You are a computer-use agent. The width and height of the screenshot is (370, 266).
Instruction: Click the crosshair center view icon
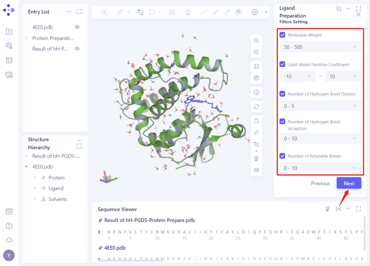click(256, 92)
